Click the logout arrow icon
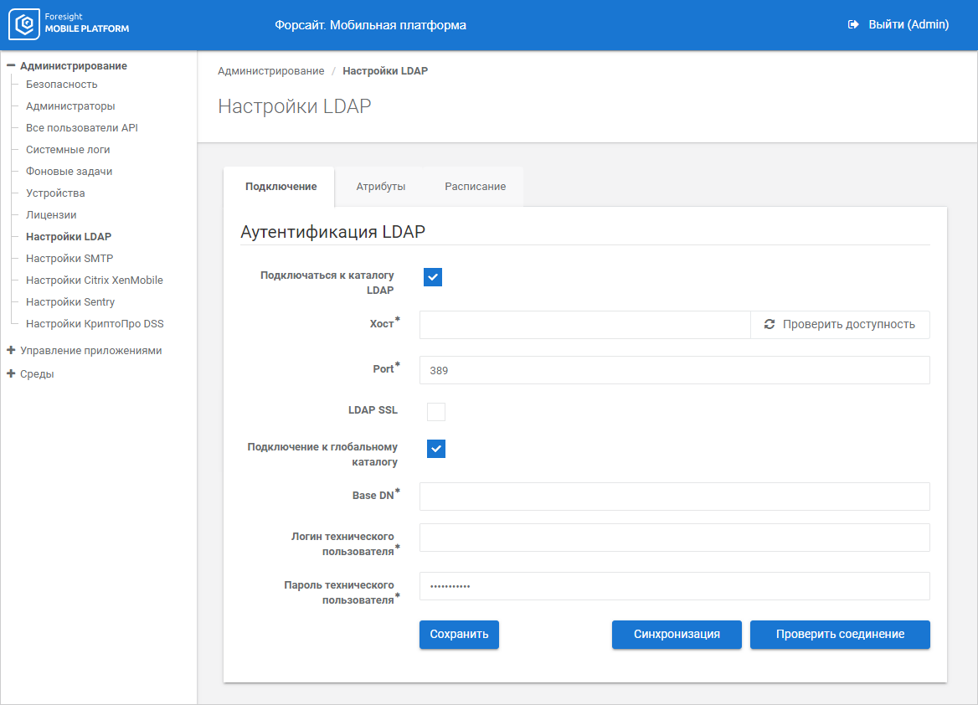The image size is (978, 705). tap(853, 25)
